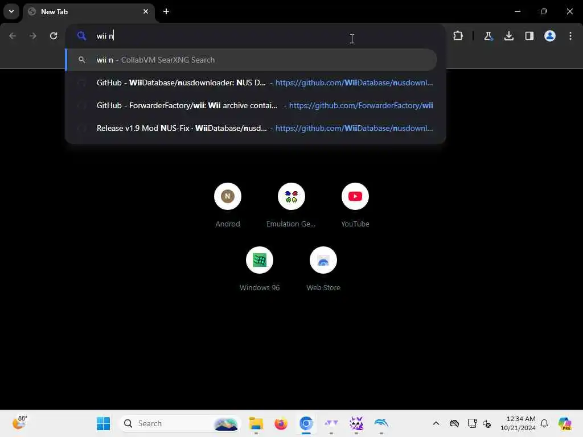Open the Windows Start menu
This screenshot has width=583, height=437.
coord(104,423)
